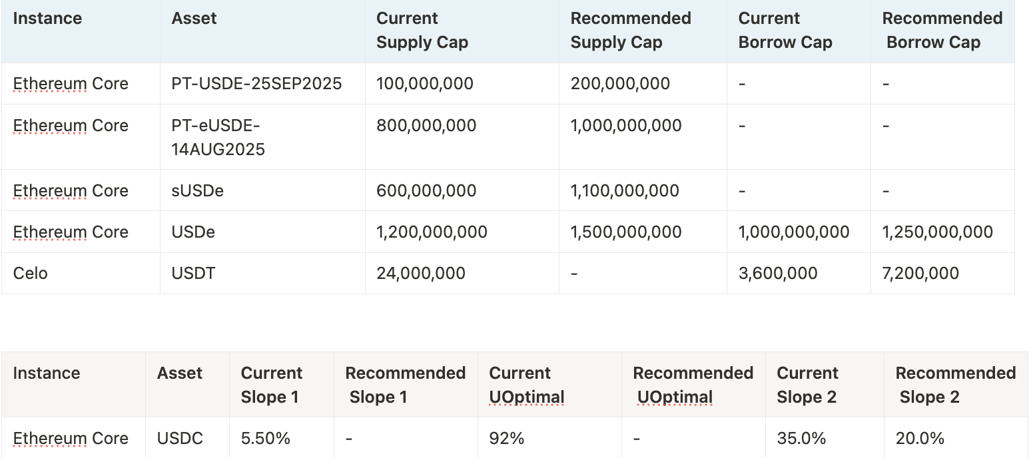Select the 24,000,000 supply cap value
This screenshot has width=1035, height=458.
click(x=420, y=274)
